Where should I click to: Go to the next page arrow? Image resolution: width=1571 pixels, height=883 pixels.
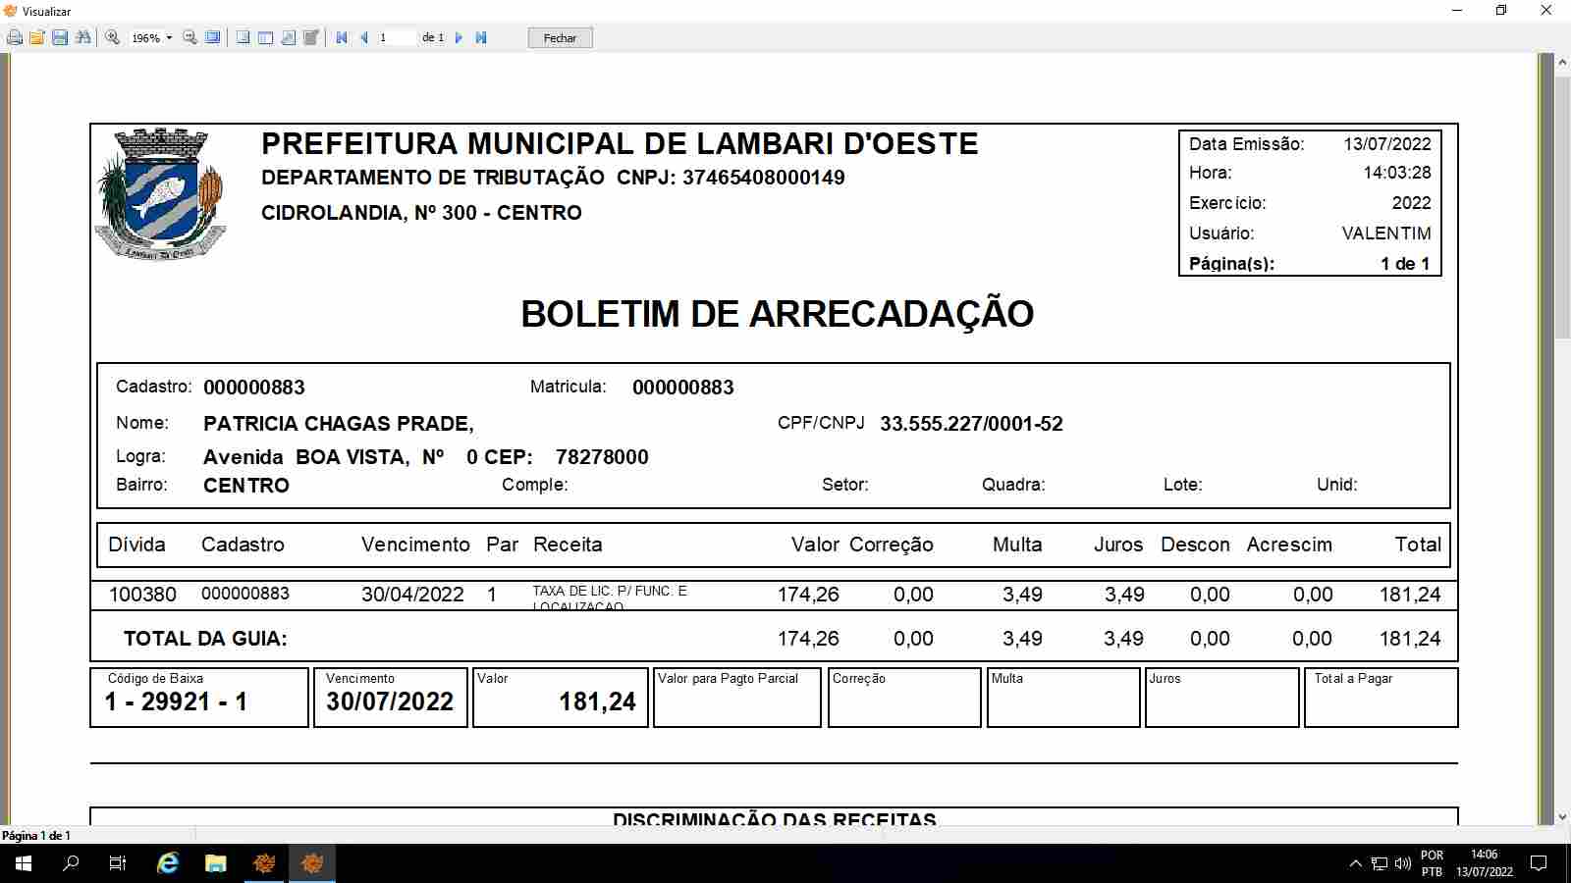459,37
